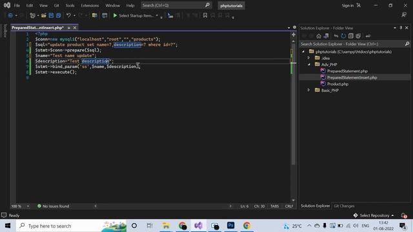Click Sync with Active Document icon

(336, 36)
